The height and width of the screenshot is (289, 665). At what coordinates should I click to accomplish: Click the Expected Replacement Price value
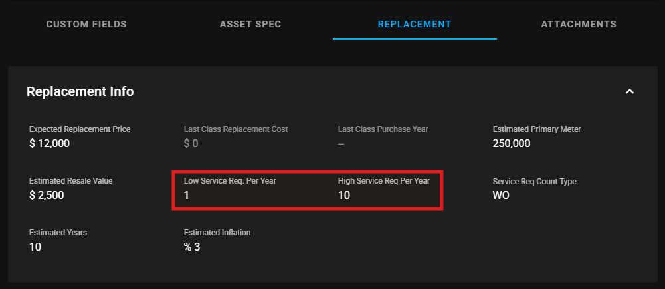[x=49, y=143]
